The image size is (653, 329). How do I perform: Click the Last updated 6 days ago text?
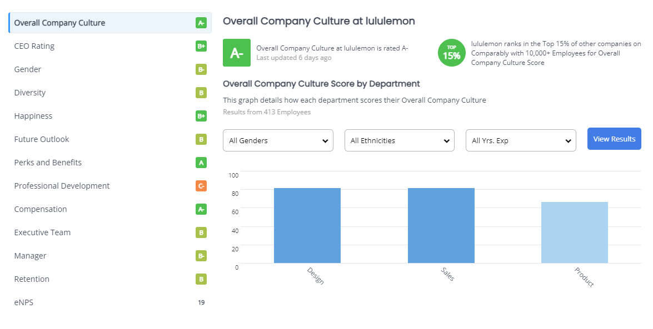(294, 58)
